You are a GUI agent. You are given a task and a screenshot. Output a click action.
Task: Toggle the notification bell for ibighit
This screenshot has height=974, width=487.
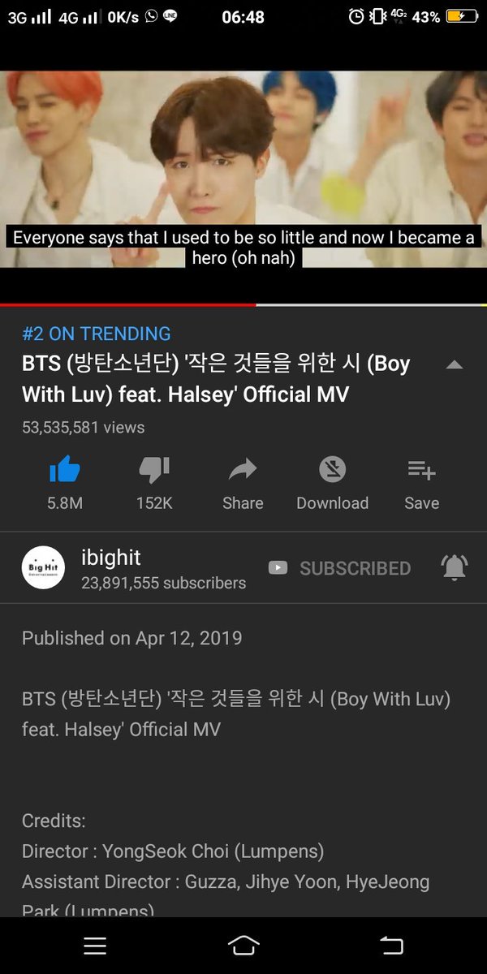[455, 567]
